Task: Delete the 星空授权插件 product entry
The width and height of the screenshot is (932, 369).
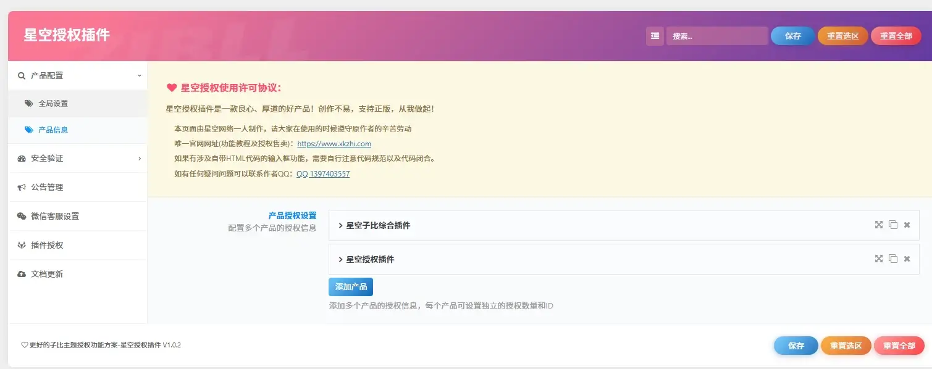Action: [907, 259]
